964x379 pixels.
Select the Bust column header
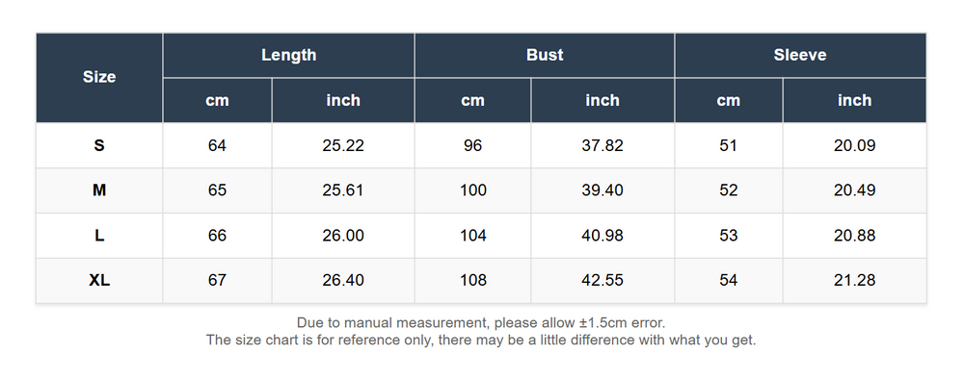(x=545, y=55)
